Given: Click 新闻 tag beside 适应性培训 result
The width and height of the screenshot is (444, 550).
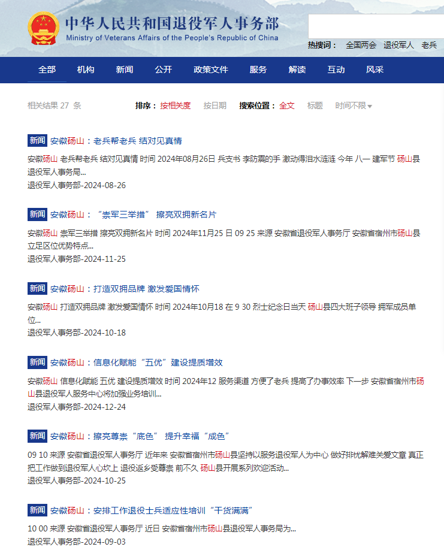Looking at the screenshot, I should [x=38, y=510].
